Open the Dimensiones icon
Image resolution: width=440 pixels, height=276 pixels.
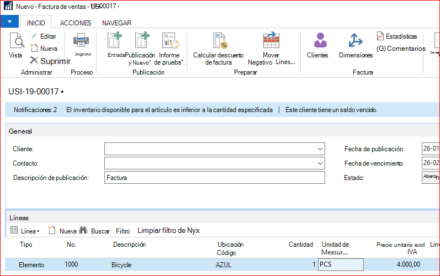[x=355, y=40]
